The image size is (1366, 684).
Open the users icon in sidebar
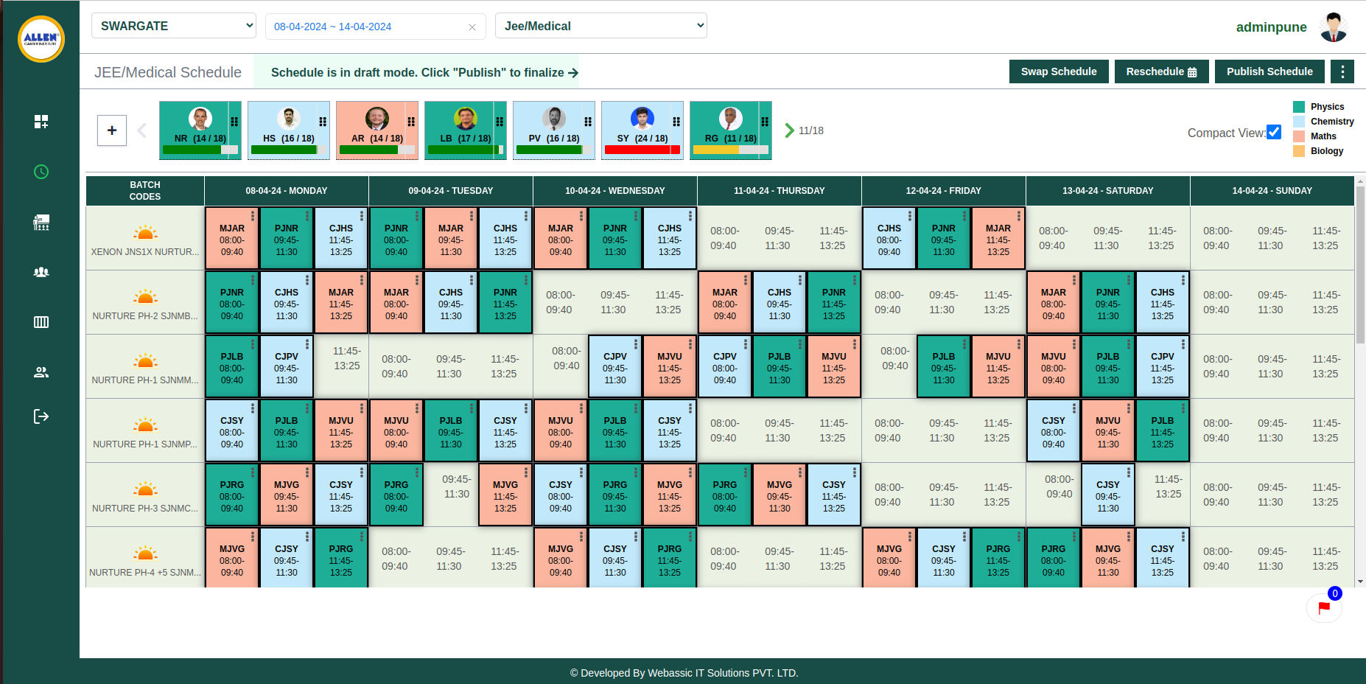coord(41,372)
